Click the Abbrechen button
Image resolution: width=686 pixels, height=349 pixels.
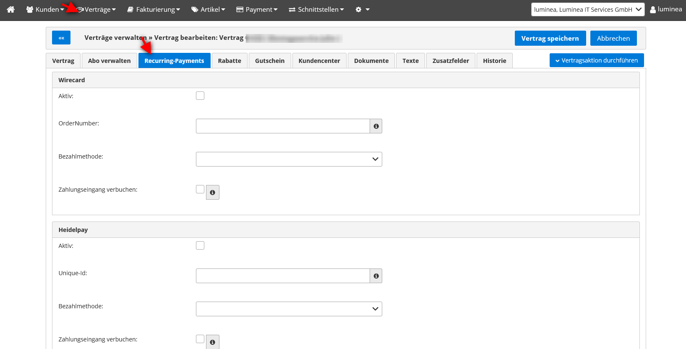[613, 38]
